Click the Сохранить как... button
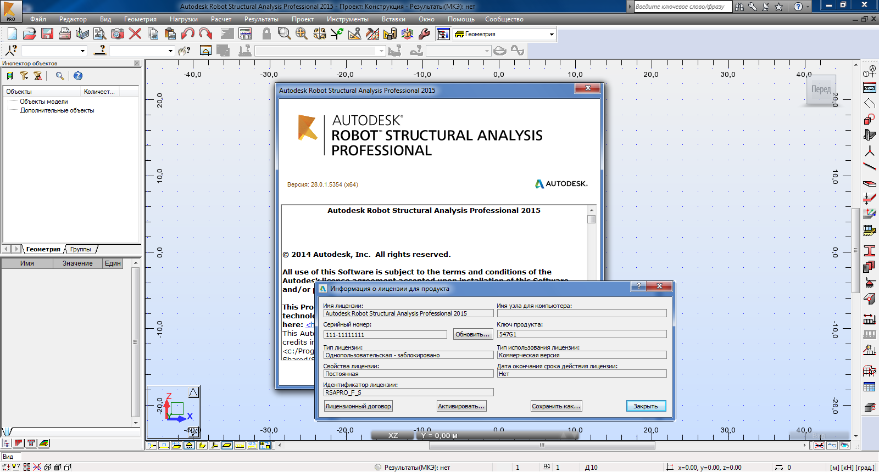Screen dimensions: 879x472 click(x=556, y=406)
